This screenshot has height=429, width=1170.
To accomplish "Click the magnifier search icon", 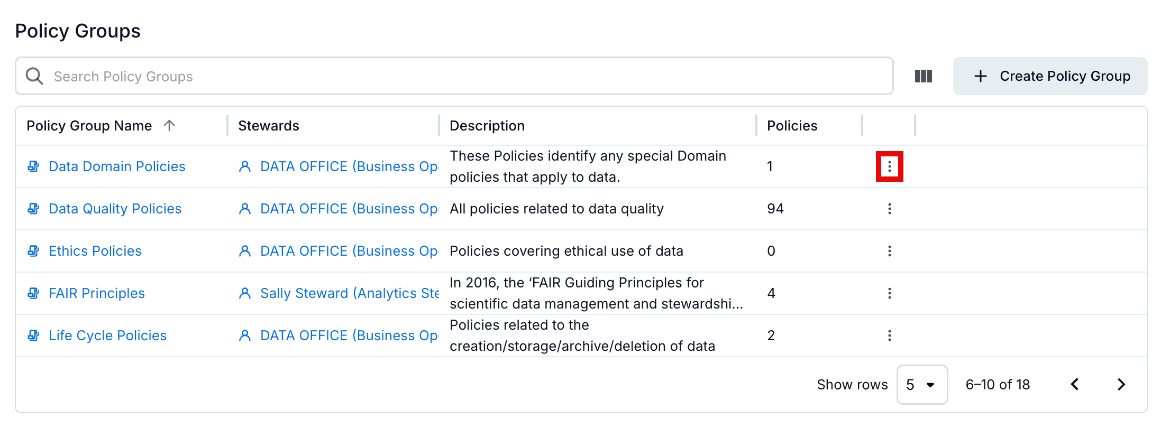I will 35,76.
